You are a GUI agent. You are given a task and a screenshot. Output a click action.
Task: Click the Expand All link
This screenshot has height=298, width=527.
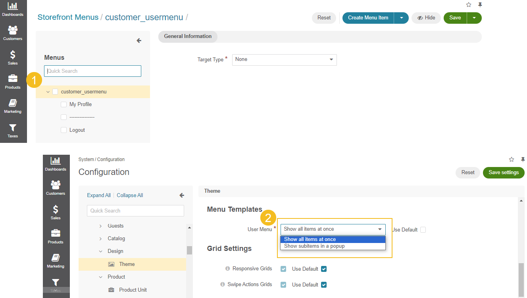point(99,196)
